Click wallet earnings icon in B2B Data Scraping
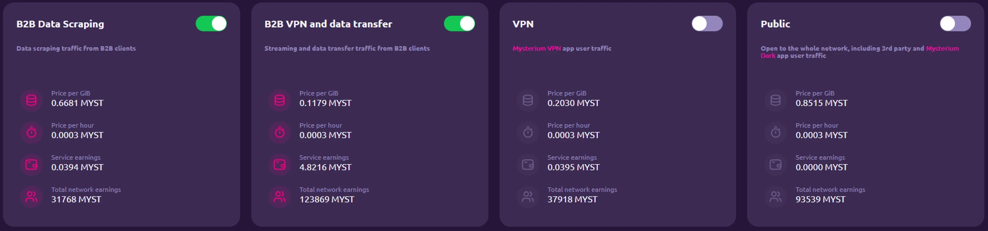Screen dimensions: 988x231 tap(31, 165)
